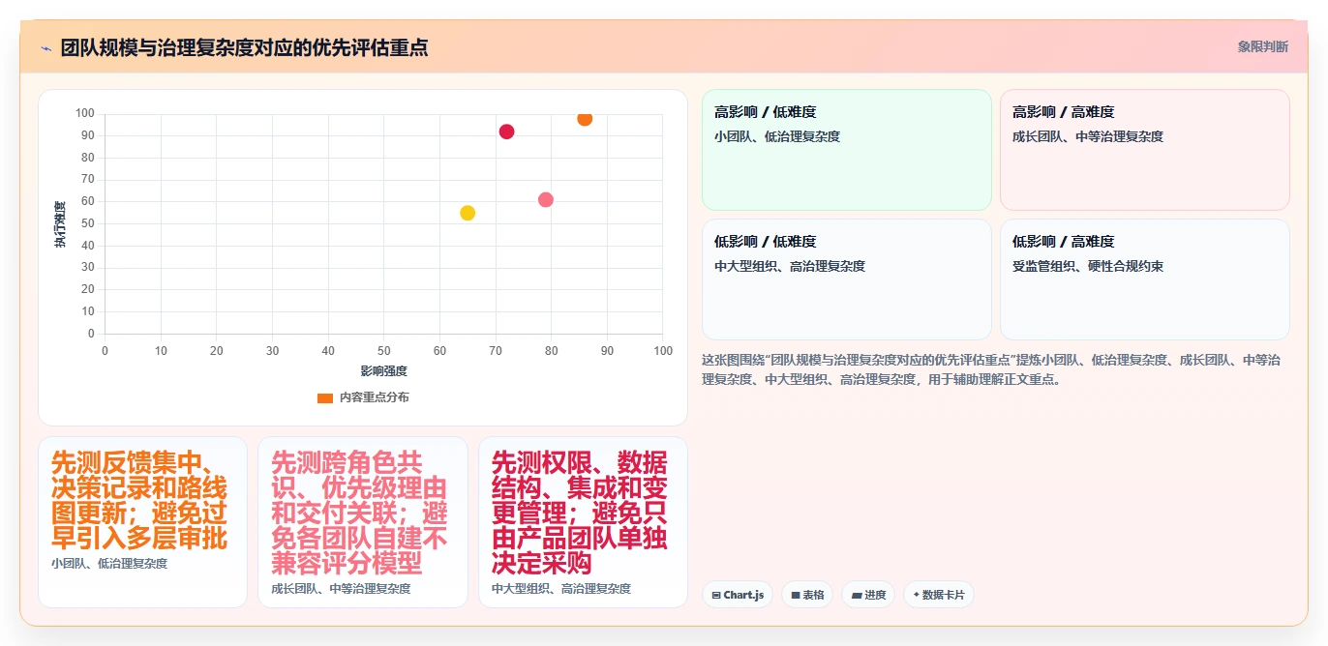Image resolution: width=1328 pixels, height=646 pixels.
Task: Click the page title 团队规模与治理复杂度对应的优先评估重点
Action: click(244, 47)
